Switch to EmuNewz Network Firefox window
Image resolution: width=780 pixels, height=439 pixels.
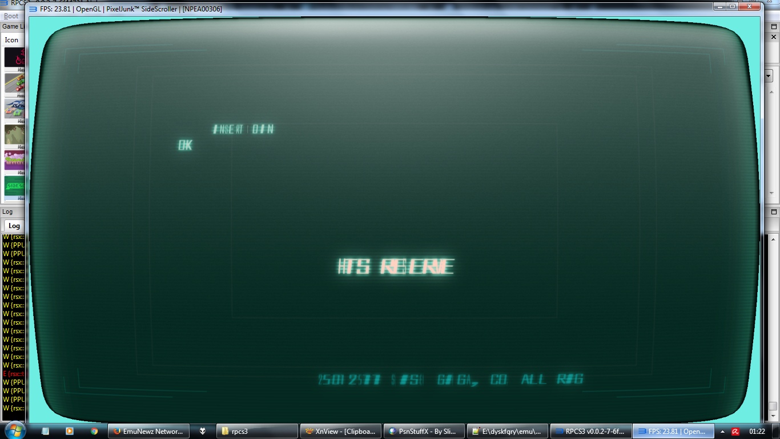pos(148,431)
